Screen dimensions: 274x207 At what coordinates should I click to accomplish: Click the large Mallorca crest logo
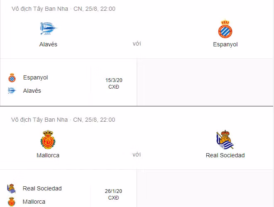pos(48,140)
